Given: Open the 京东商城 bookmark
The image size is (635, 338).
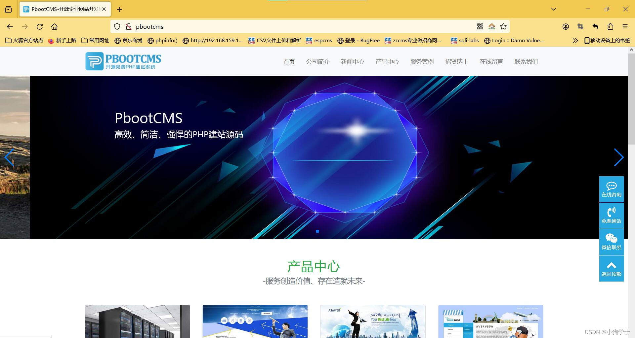Looking at the screenshot, I should click(x=128, y=41).
